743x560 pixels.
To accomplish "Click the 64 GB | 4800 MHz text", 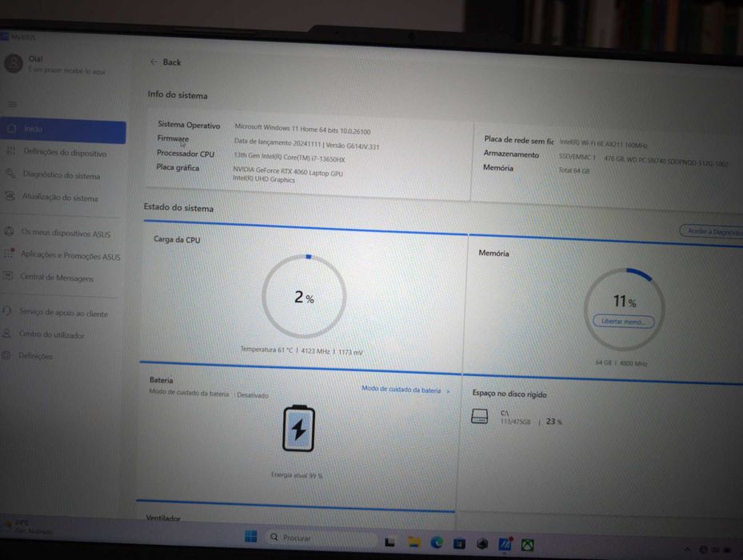I will (621, 363).
